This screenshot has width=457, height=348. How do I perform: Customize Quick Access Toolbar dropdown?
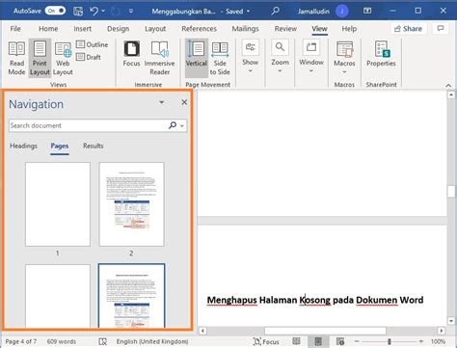tap(131, 12)
